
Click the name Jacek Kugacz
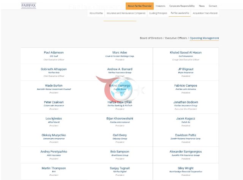(186, 119)
